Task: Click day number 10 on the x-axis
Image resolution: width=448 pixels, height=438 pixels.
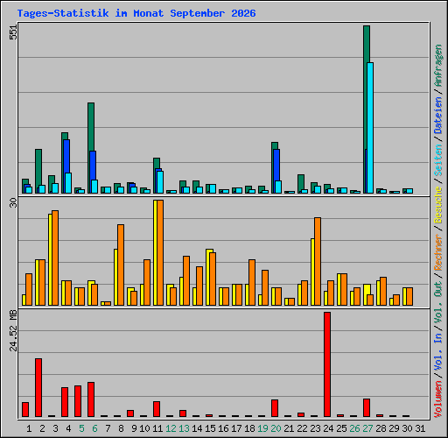Action: [x=144, y=428]
